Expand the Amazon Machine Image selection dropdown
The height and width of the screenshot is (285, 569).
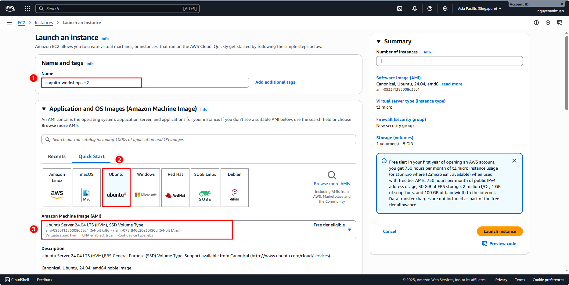[350, 230]
